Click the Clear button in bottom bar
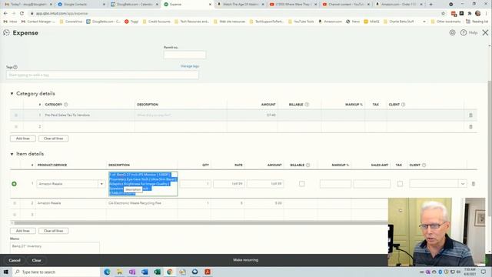This screenshot has width=492, height=277. 36,260
